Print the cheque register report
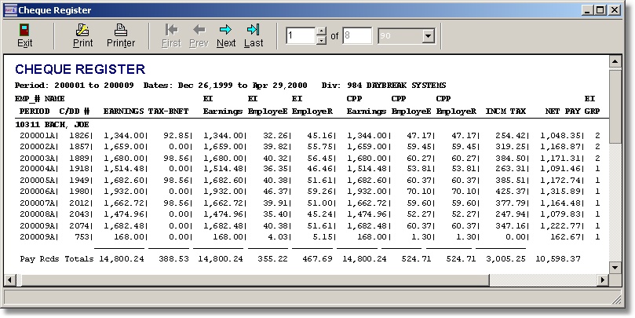This screenshot has height=318, width=635. (82, 35)
